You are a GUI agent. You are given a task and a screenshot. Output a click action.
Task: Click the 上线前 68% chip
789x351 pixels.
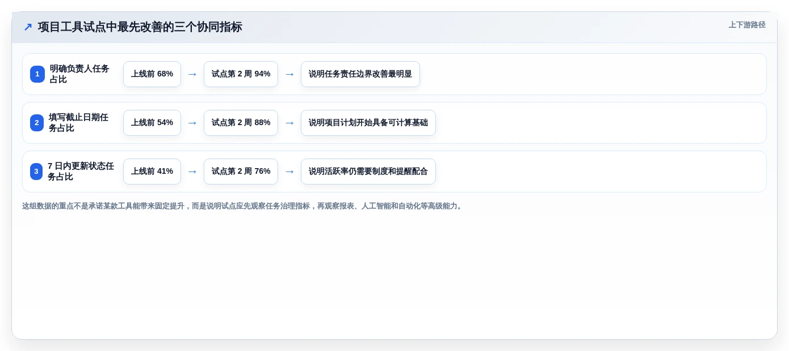point(152,74)
